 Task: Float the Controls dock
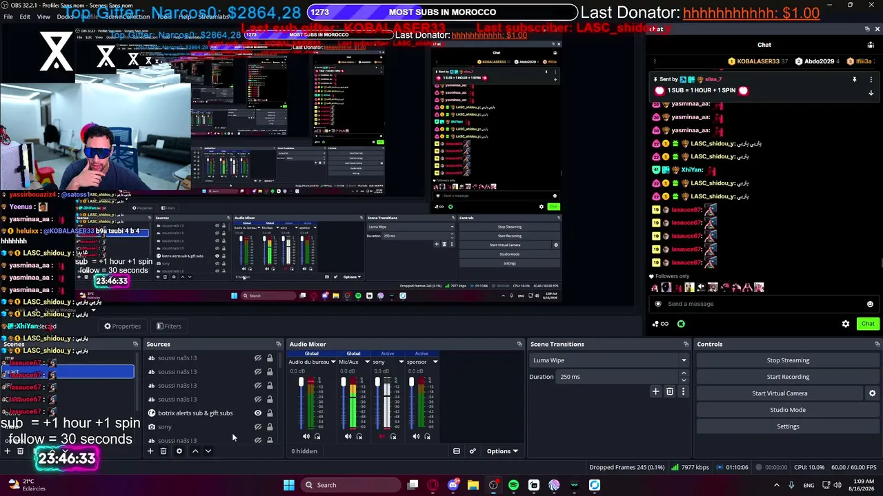tap(877, 344)
